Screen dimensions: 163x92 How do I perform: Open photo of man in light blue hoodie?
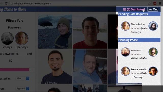click(90, 66)
